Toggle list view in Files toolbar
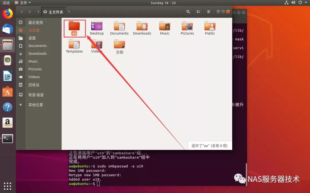This screenshot has height=193, width=310. (198, 12)
